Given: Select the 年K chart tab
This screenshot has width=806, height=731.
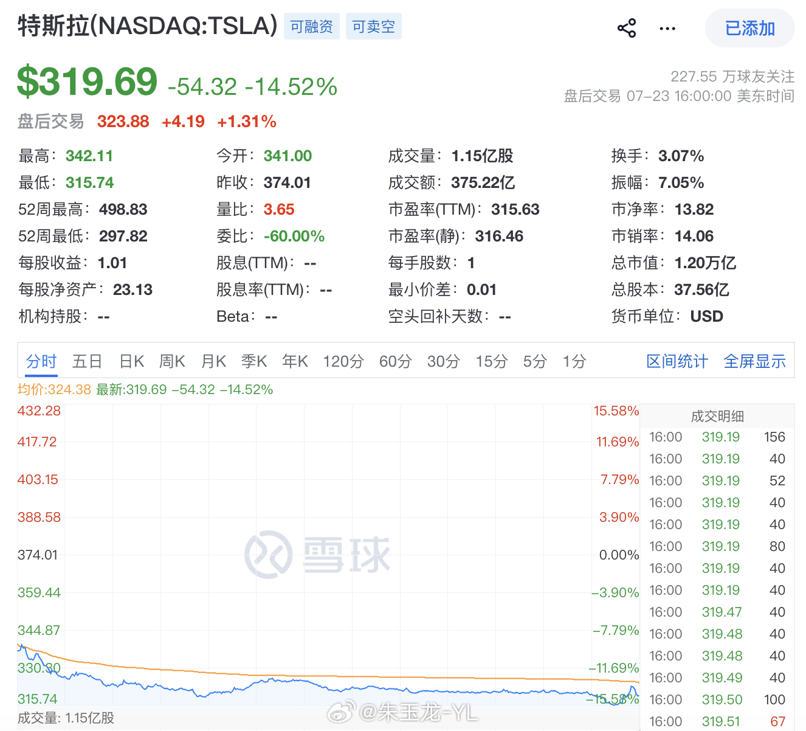Looking at the screenshot, I should tap(295, 361).
